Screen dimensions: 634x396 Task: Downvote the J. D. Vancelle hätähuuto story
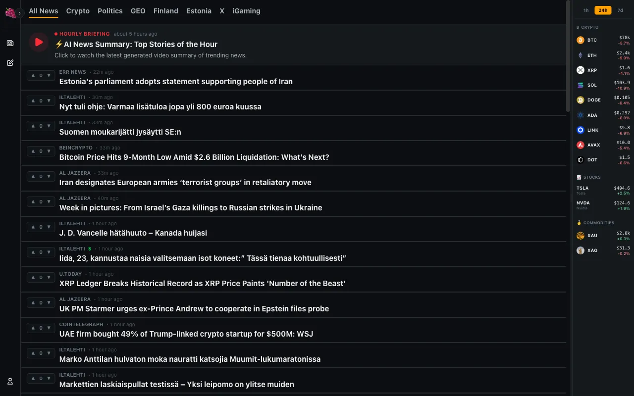point(49,227)
